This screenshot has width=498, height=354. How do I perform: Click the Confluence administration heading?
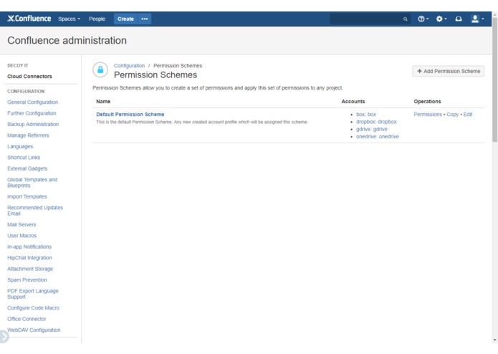pos(67,40)
